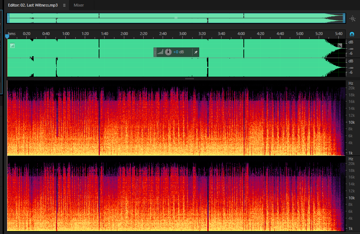Click the 10k label on lower spectral scale

(352, 198)
